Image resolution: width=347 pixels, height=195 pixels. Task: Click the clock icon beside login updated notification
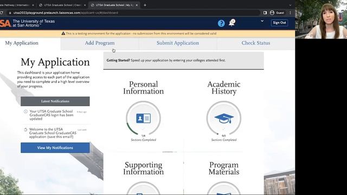coord(25,112)
